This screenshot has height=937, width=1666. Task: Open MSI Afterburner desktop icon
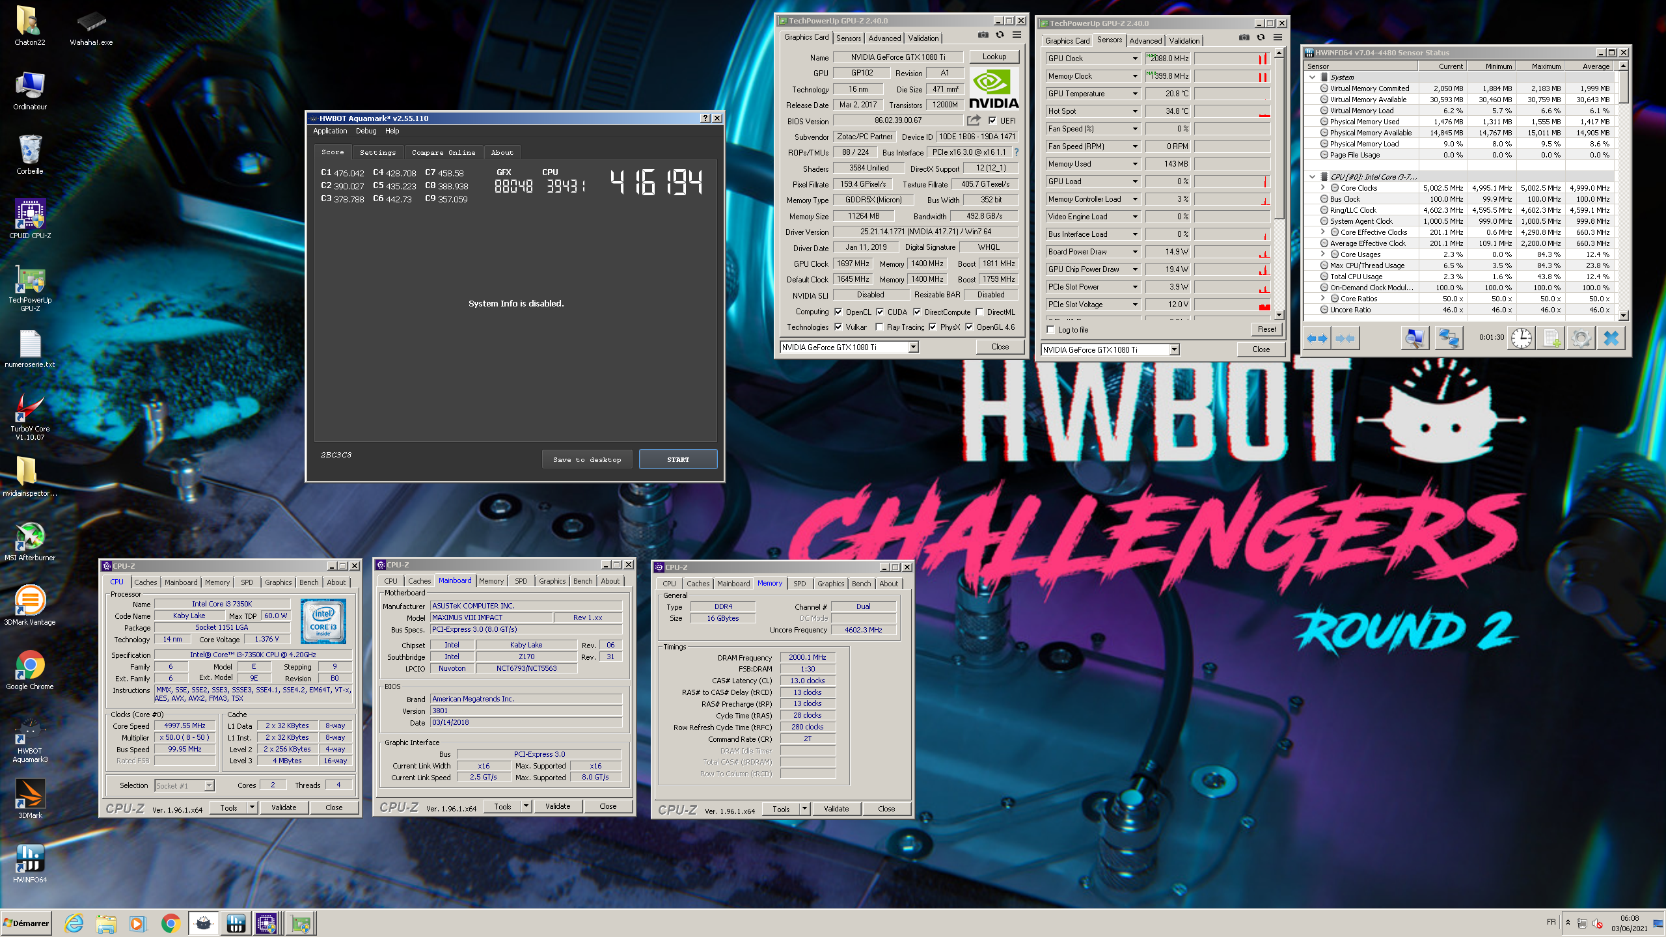coord(30,541)
